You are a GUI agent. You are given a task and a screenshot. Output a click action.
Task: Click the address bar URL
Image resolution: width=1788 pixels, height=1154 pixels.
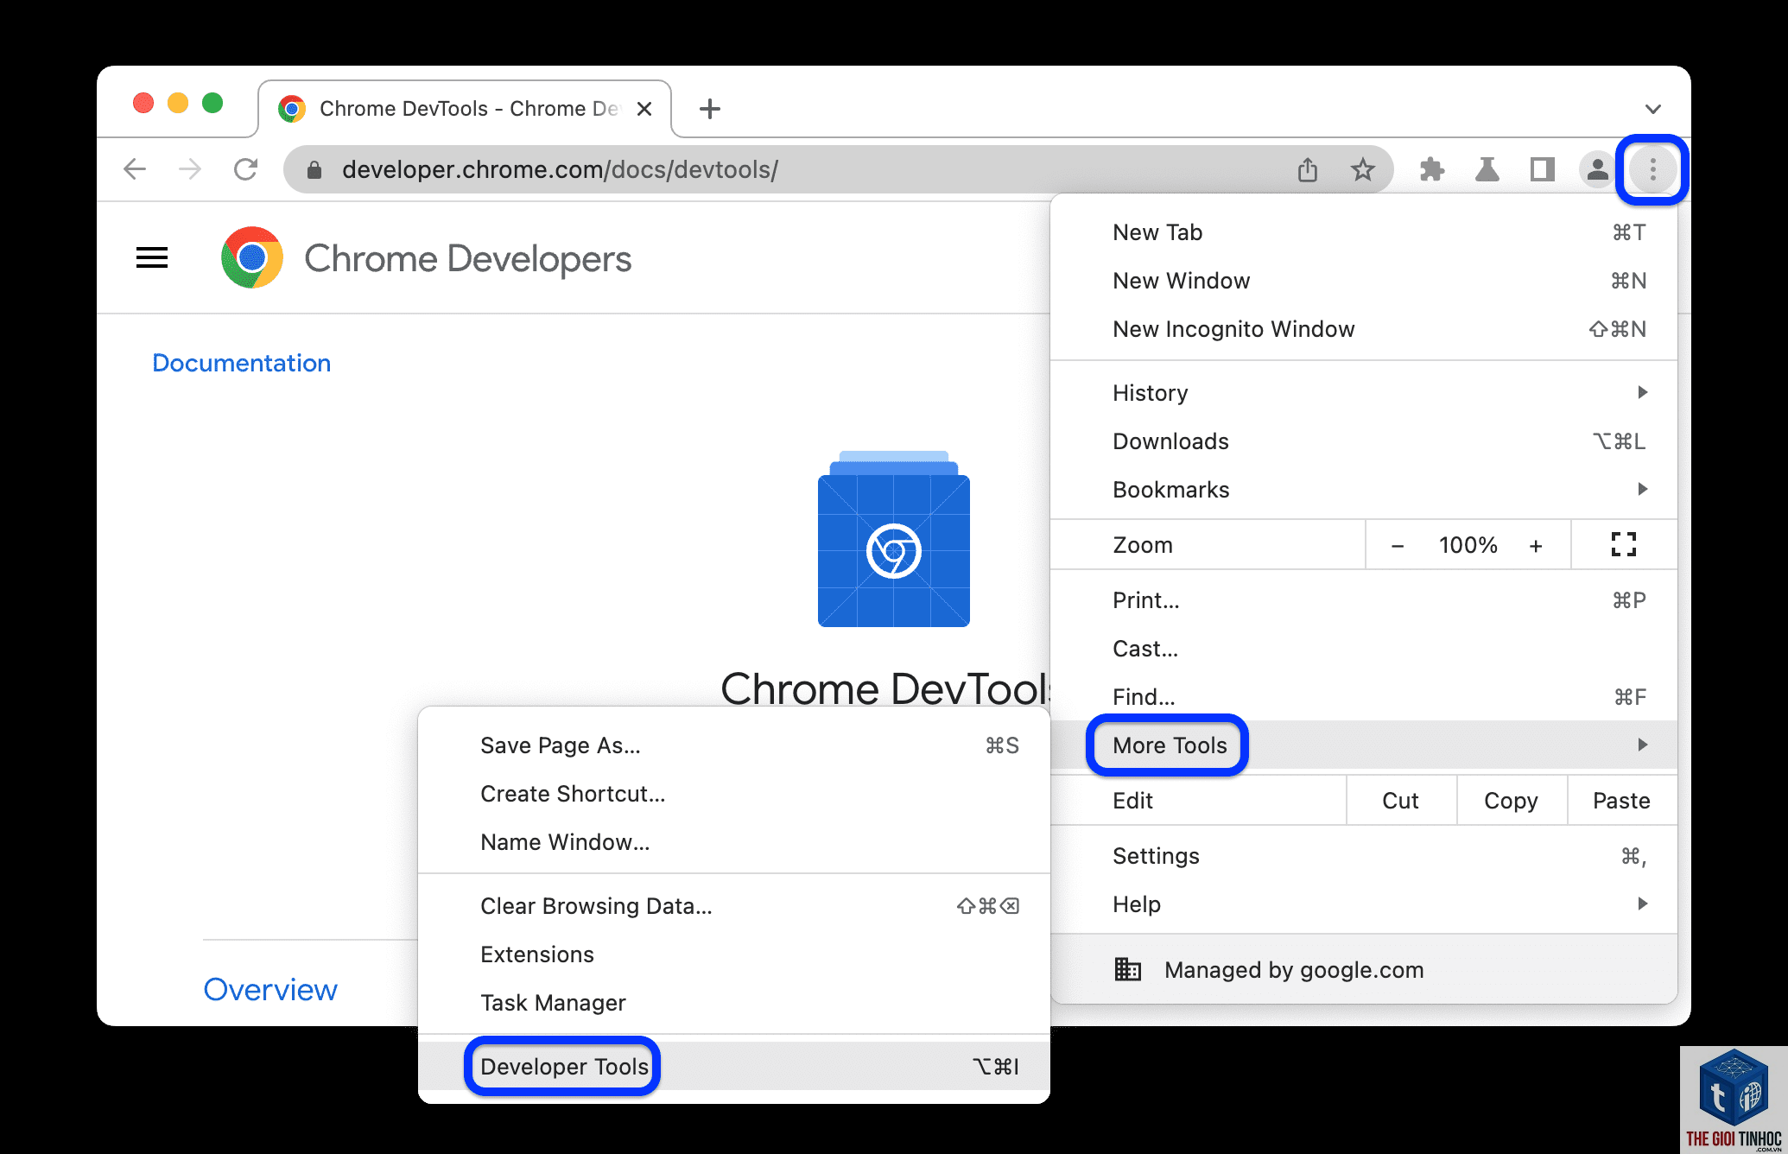coord(560,169)
